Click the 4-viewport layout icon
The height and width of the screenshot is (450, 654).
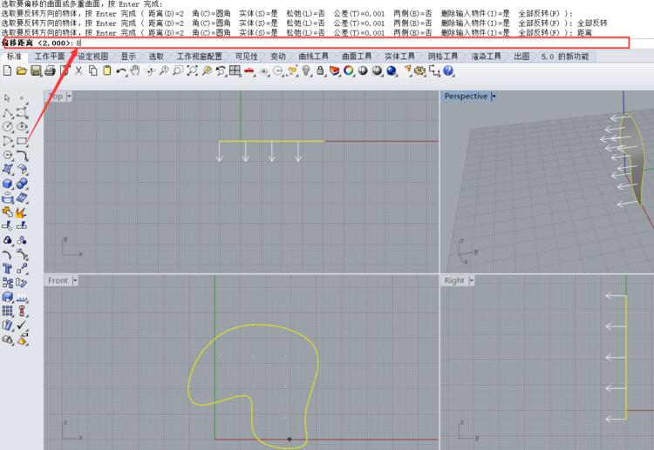[235, 71]
